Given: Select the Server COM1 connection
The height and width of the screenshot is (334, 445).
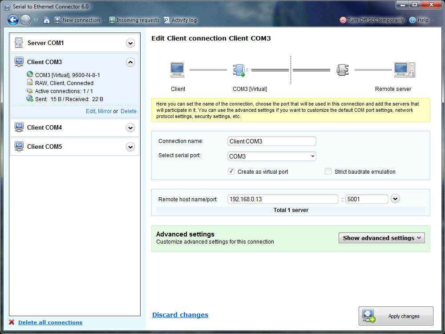Looking at the screenshot, I should (x=75, y=43).
